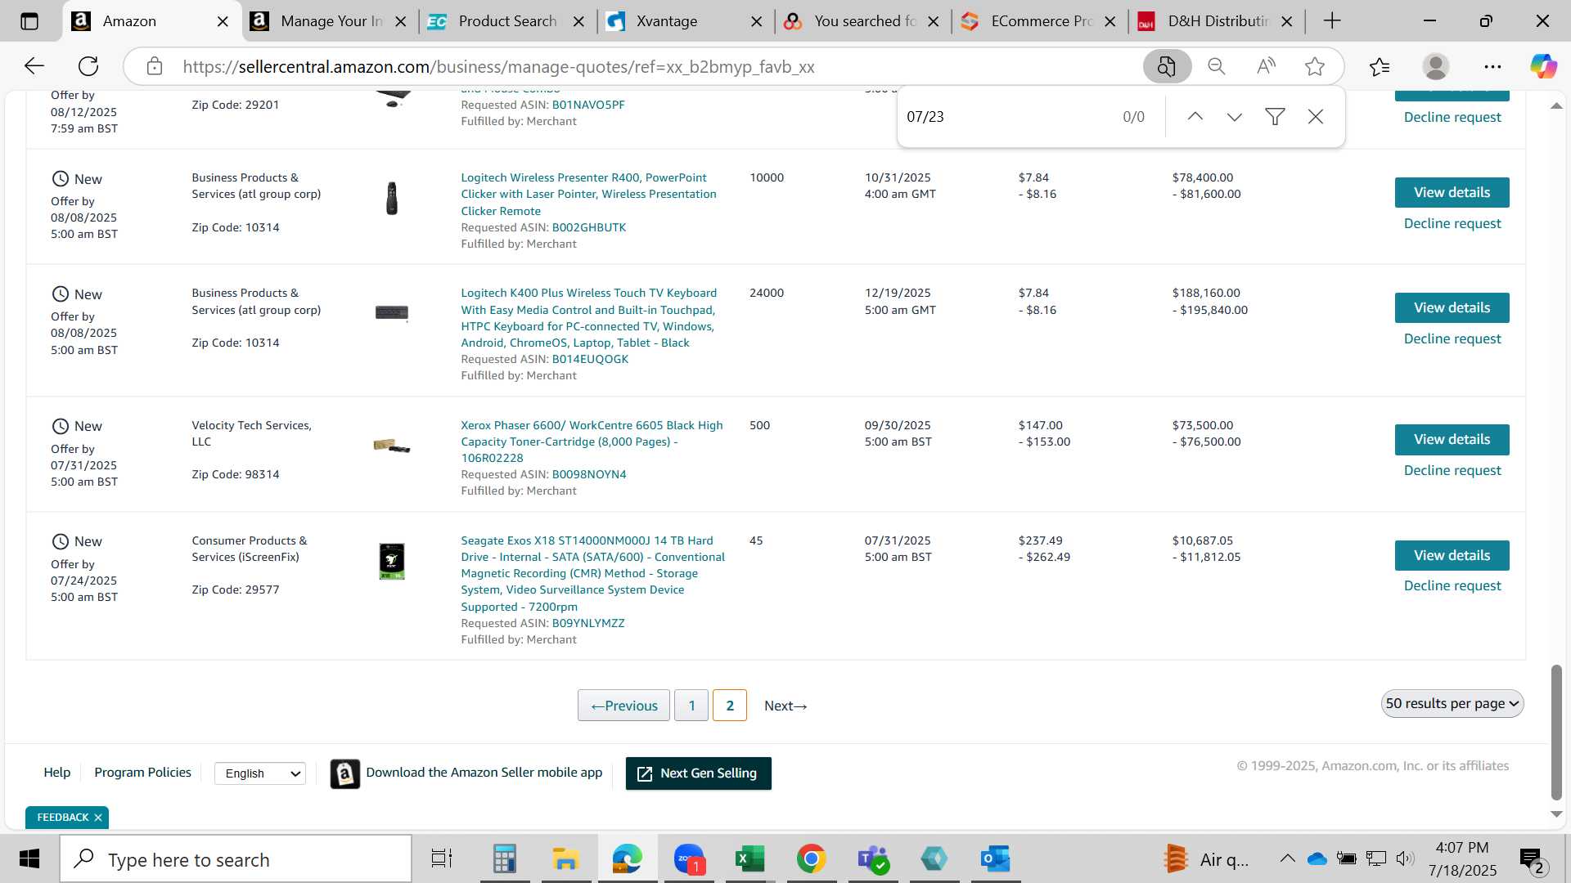Open Google Chrome from the taskbar
1571x883 pixels.
tap(811, 858)
